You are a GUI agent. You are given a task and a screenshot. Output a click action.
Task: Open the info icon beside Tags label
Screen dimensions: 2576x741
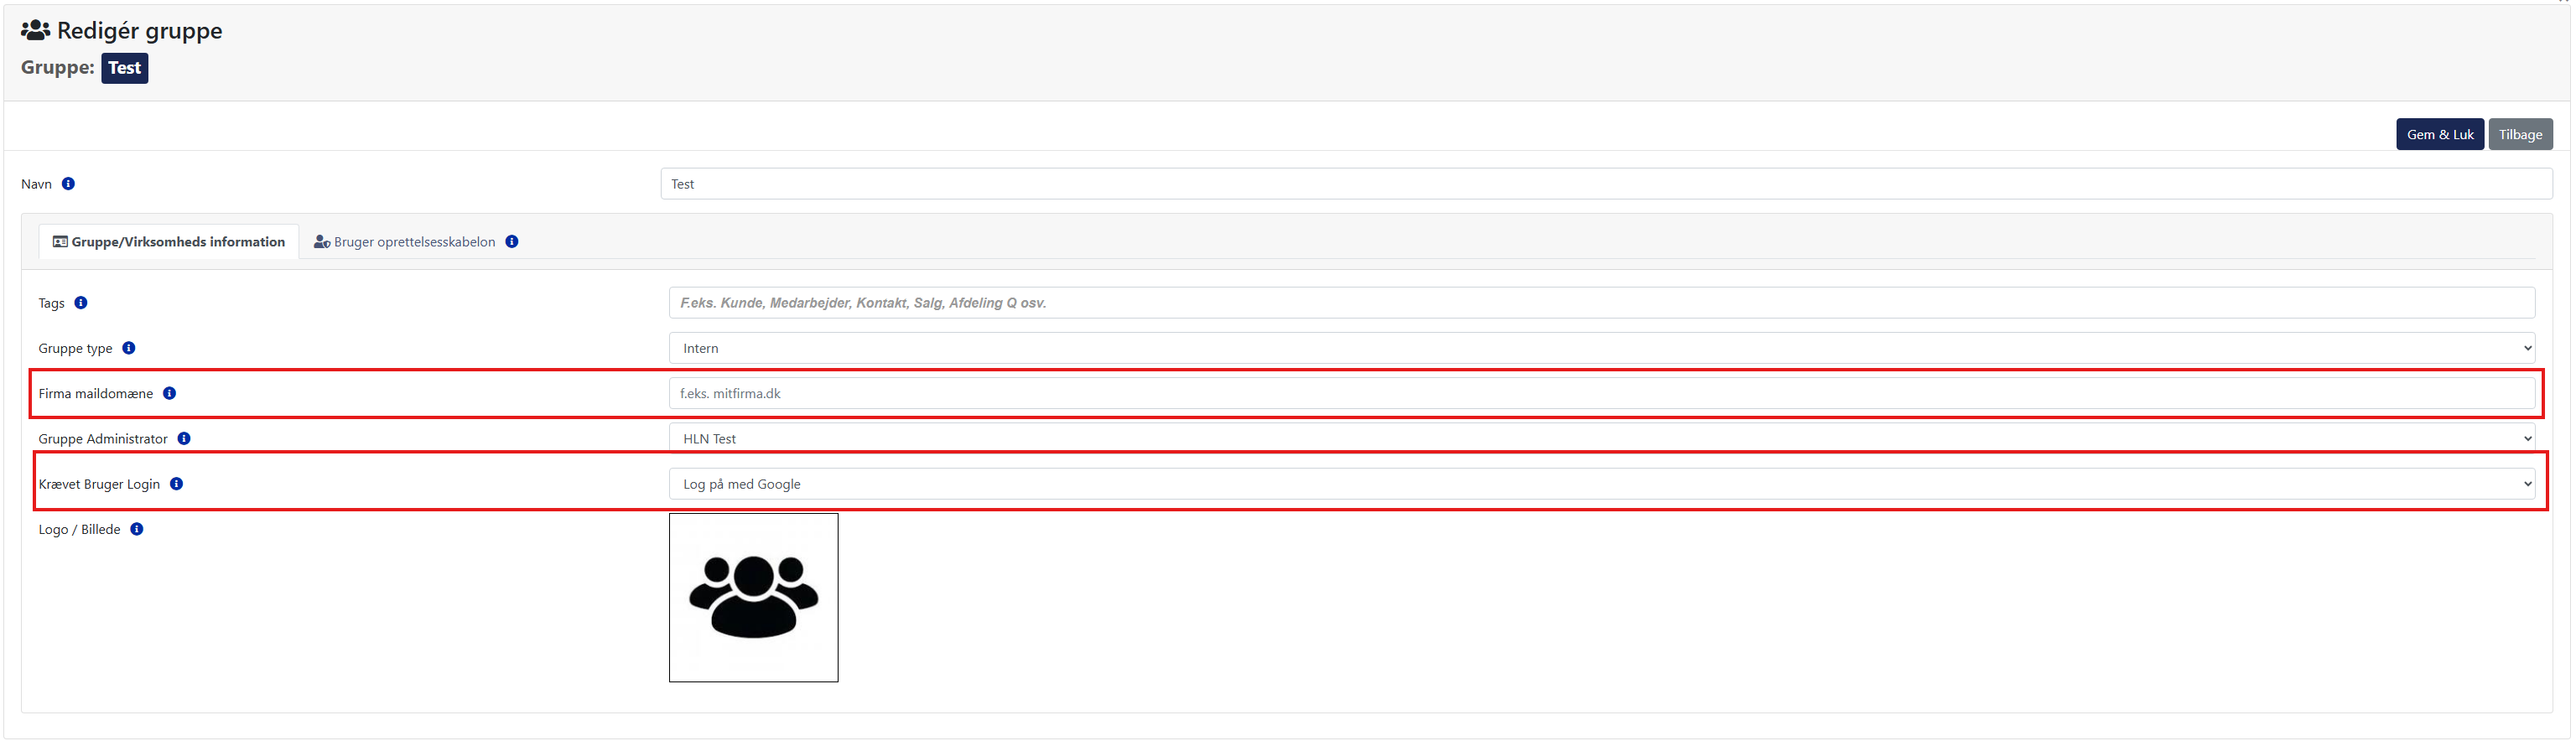(81, 303)
